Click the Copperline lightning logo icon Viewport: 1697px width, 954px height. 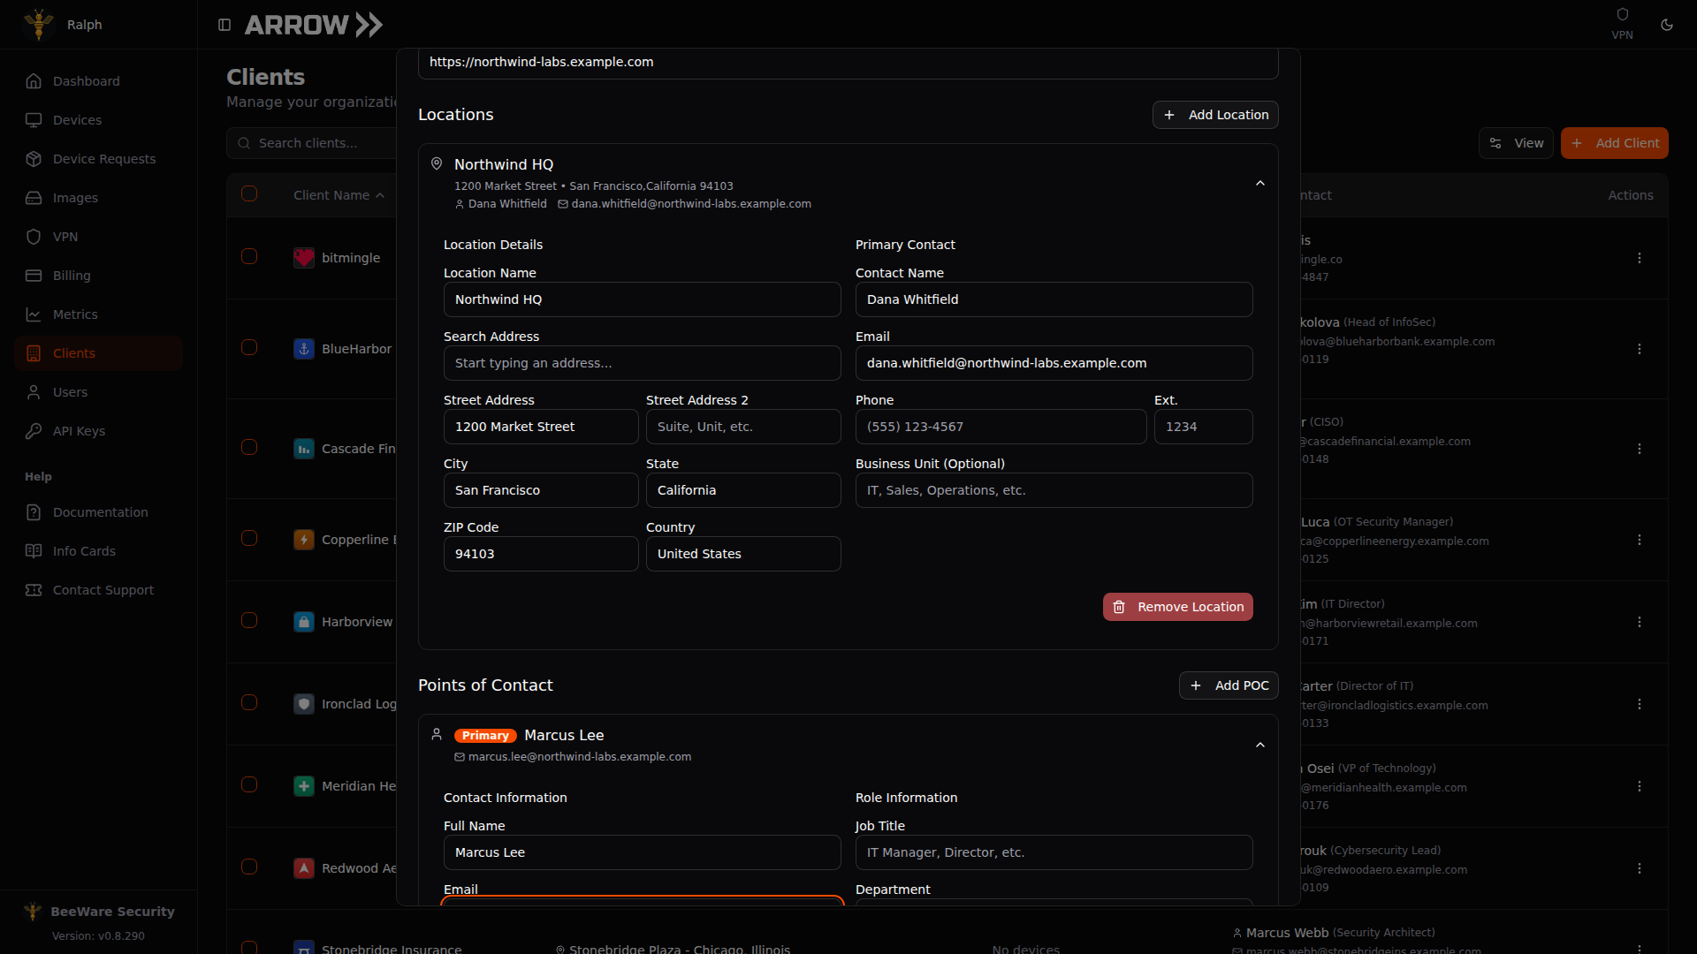click(x=304, y=540)
